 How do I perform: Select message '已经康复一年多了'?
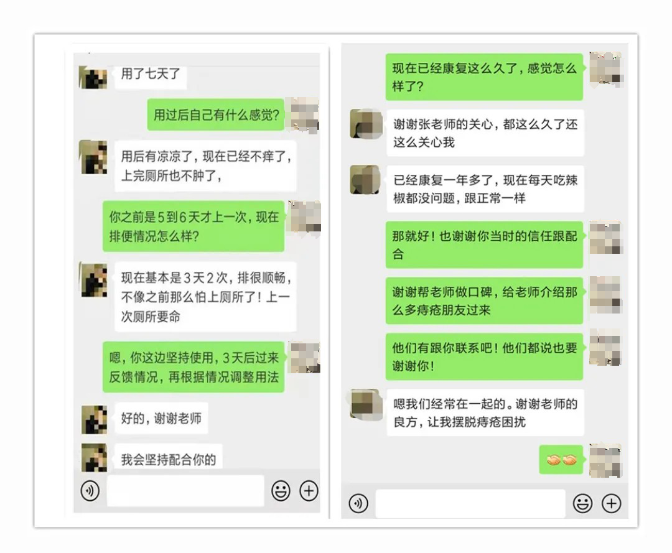(x=485, y=189)
